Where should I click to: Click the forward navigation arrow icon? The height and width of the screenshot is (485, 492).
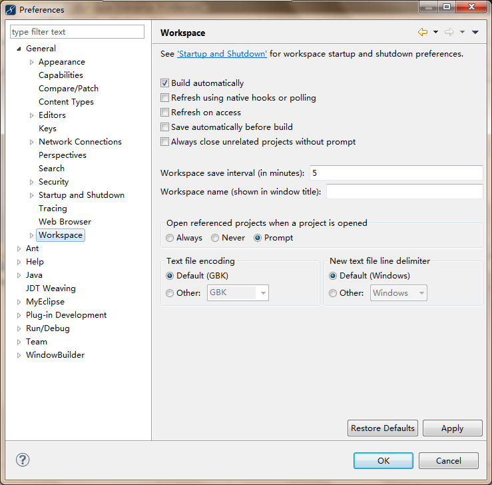(x=449, y=32)
